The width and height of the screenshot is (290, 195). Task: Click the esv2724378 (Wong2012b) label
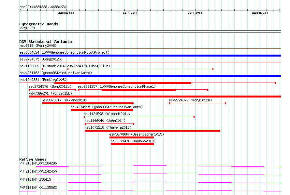tap(89, 66)
